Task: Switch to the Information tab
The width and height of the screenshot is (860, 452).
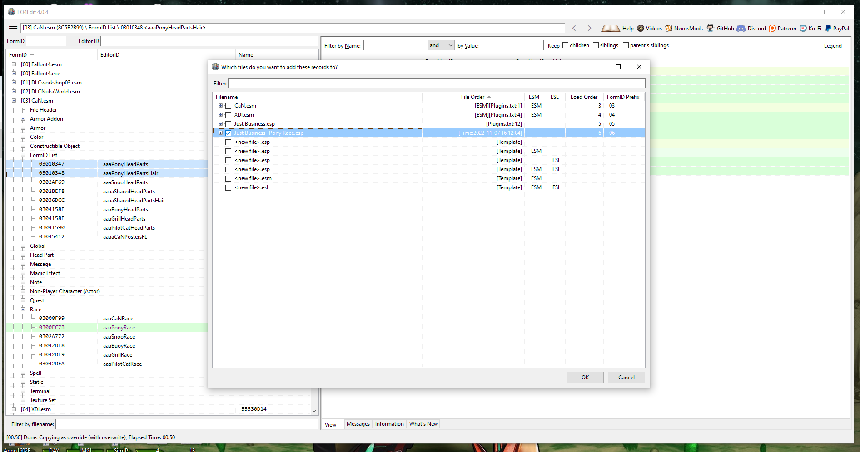Action: point(389,424)
